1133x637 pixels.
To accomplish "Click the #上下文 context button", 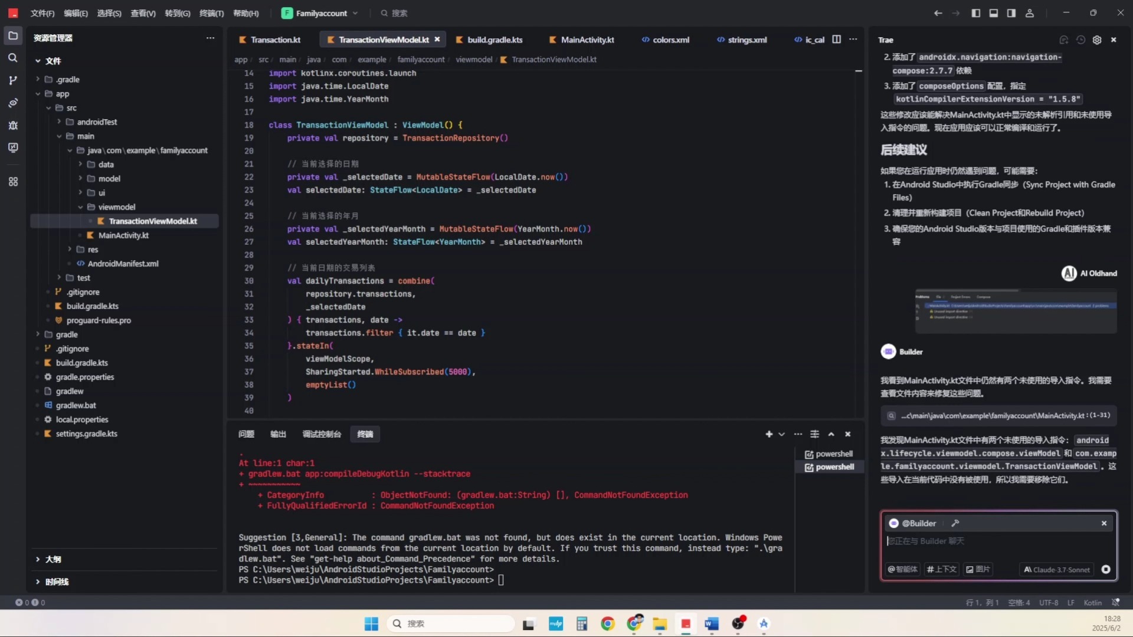I will tap(942, 569).
